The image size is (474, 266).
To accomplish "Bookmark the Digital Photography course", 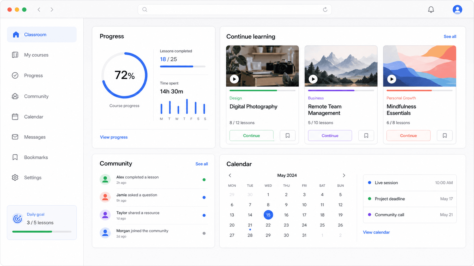I will (287, 136).
